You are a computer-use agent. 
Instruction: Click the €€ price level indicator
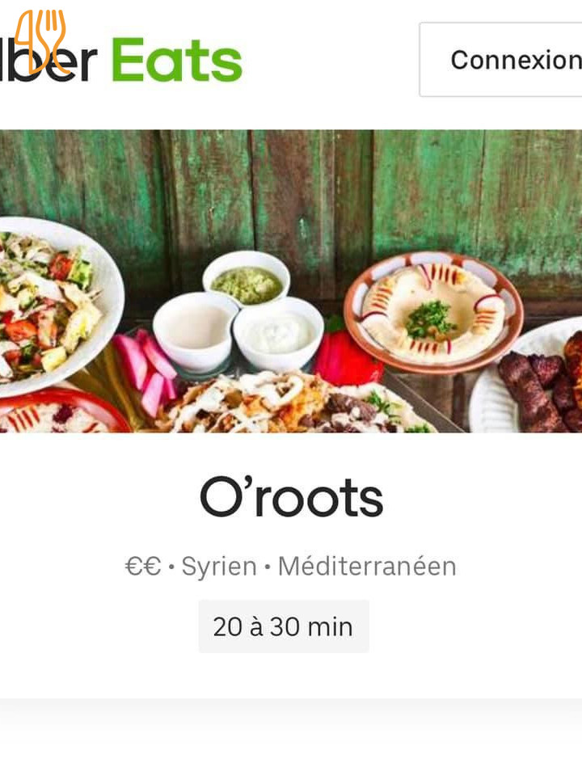point(143,566)
